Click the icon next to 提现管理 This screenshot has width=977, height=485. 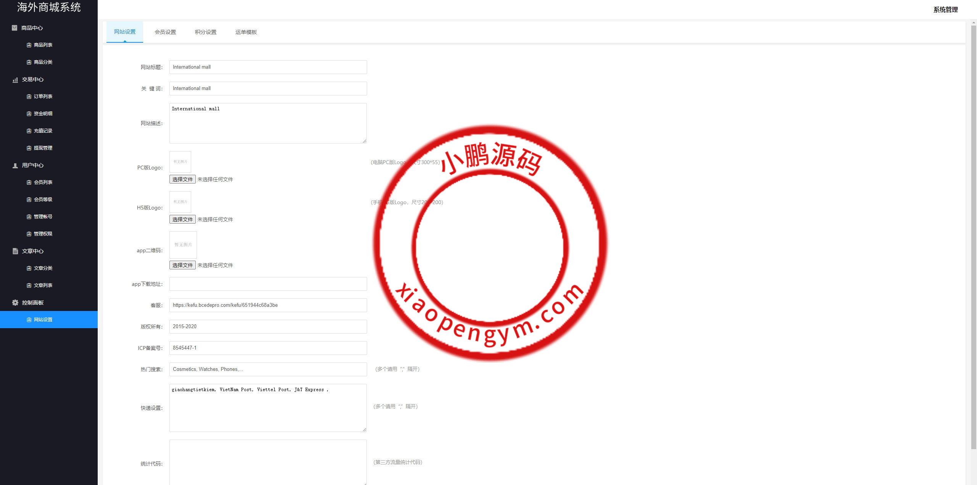[29, 148]
